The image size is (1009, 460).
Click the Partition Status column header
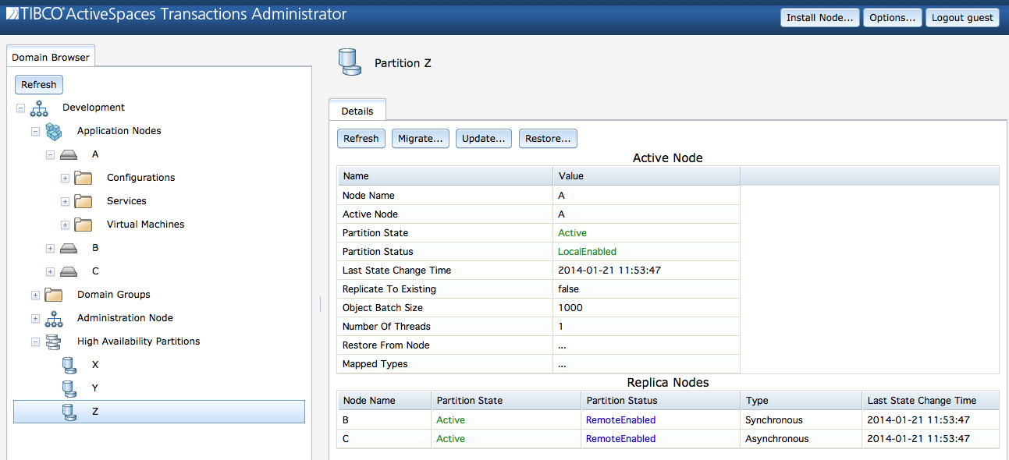click(660, 401)
